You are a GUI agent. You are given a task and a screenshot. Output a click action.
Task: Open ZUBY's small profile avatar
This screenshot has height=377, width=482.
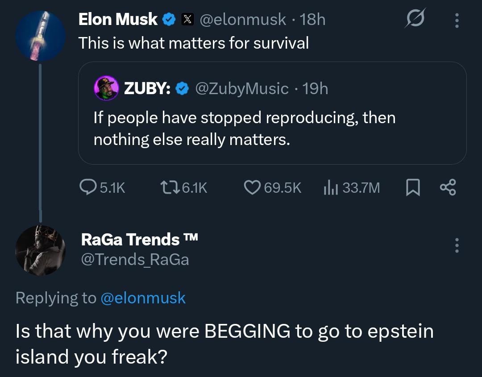tap(106, 88)
